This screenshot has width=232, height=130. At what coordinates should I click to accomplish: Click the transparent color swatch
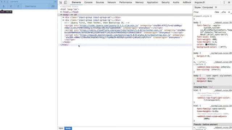[205, 100]
